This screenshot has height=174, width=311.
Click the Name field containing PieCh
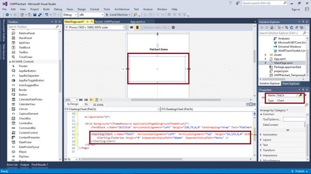point(287,95)
